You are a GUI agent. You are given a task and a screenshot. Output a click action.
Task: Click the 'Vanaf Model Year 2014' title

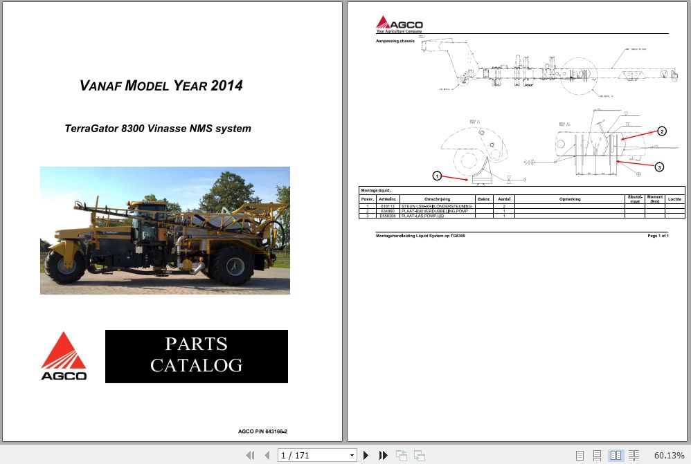click(x=161, y=86)
